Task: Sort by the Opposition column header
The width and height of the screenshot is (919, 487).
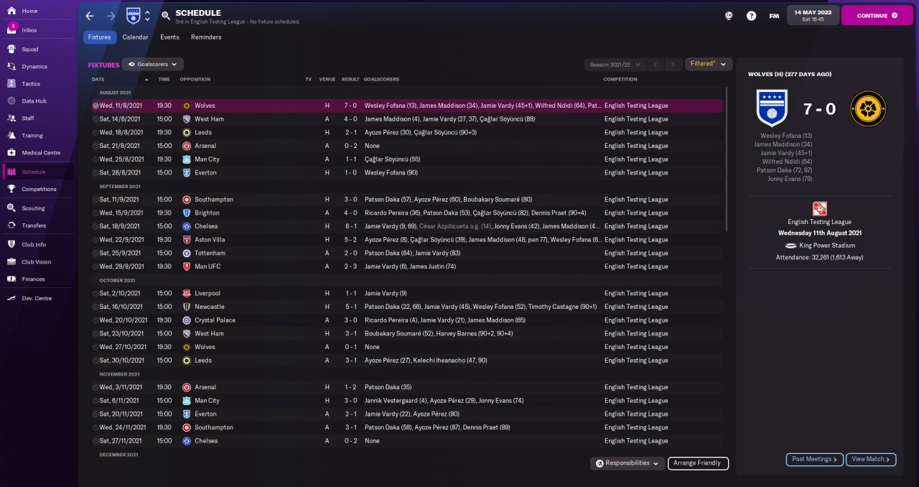Action: tap(195, 79)
